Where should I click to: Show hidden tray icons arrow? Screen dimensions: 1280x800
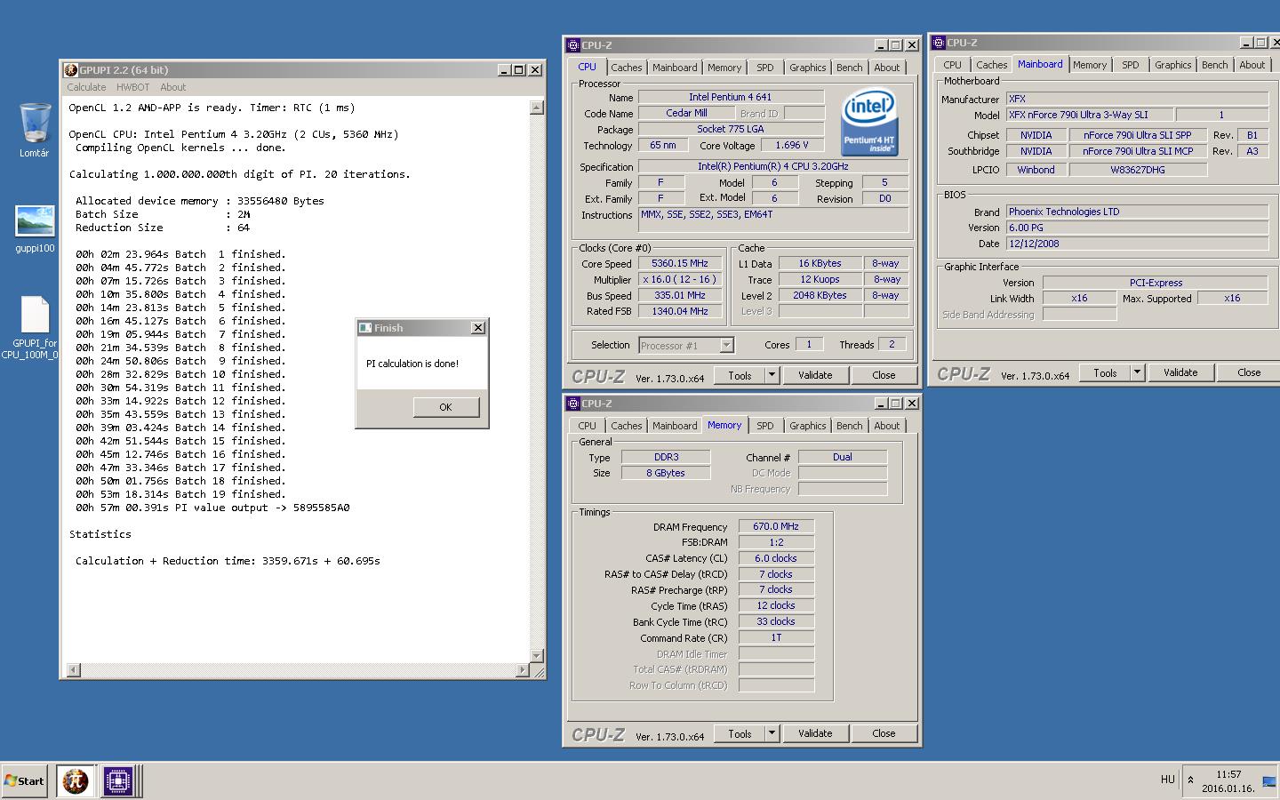click(1190, 780)
